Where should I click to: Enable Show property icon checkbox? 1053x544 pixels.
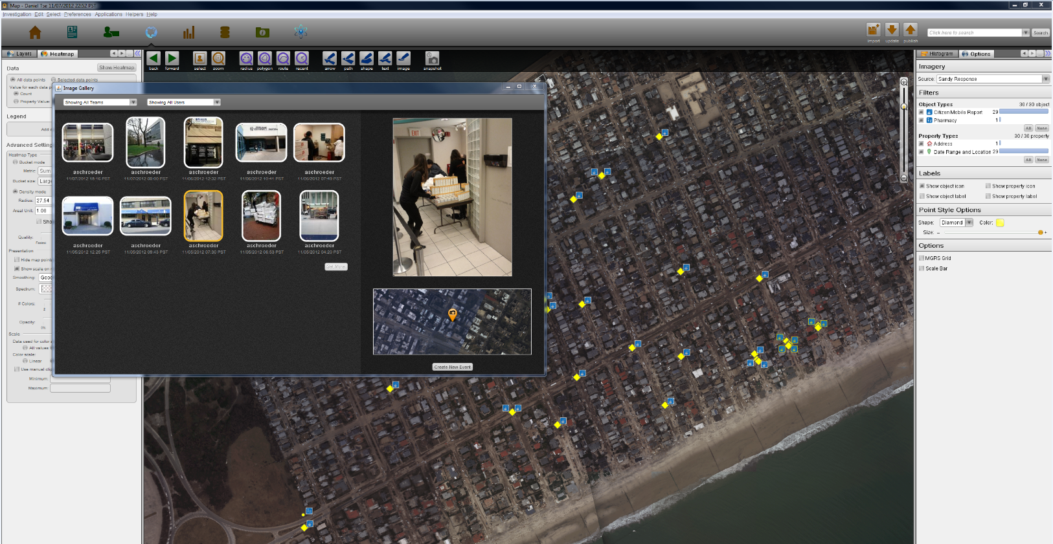click(988, 186)
